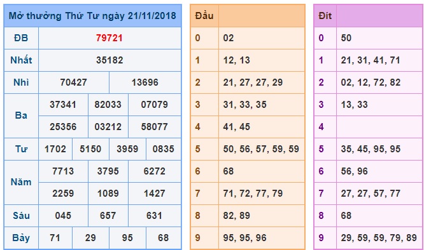Image resolution: width=424 pixels, height=250 pixels.
Task: Click the Đầu row 5 values 50, 56, 57, 59, 59
Action: tap(261, 149)
